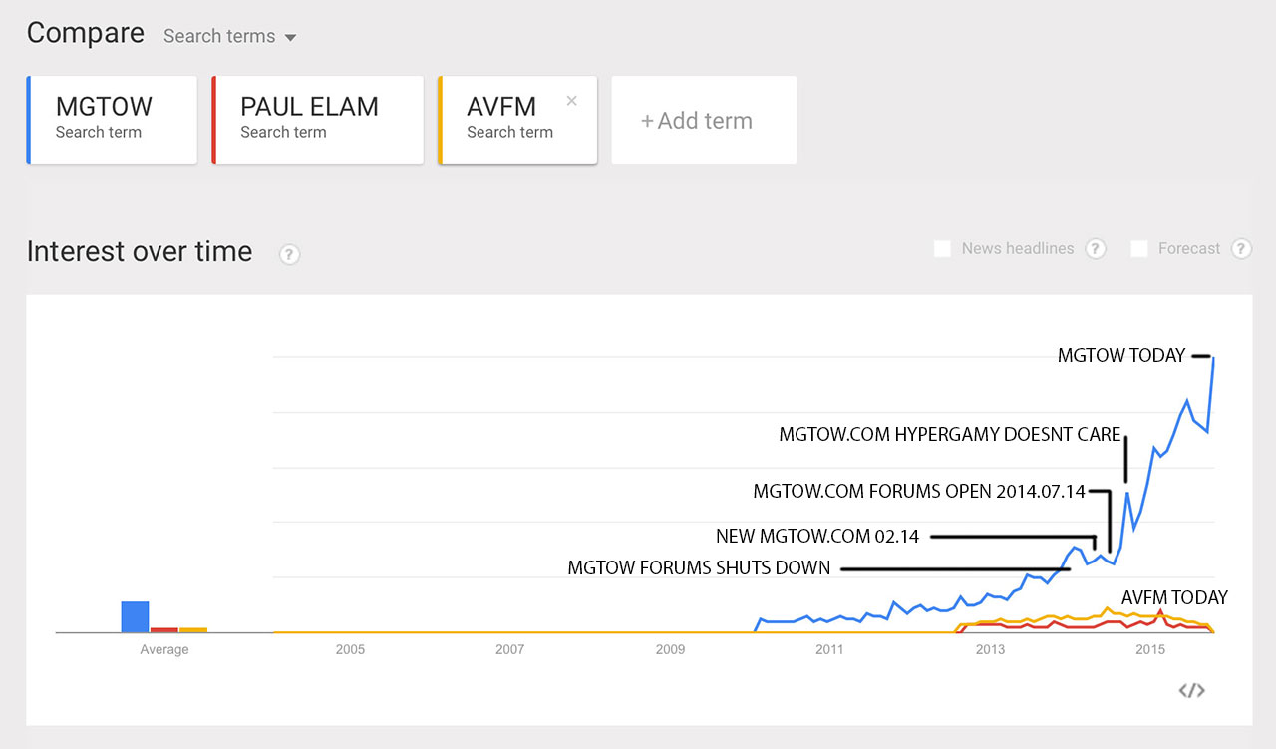Click the Add term box
1276x749 pixels.
[x=704, y=121]
